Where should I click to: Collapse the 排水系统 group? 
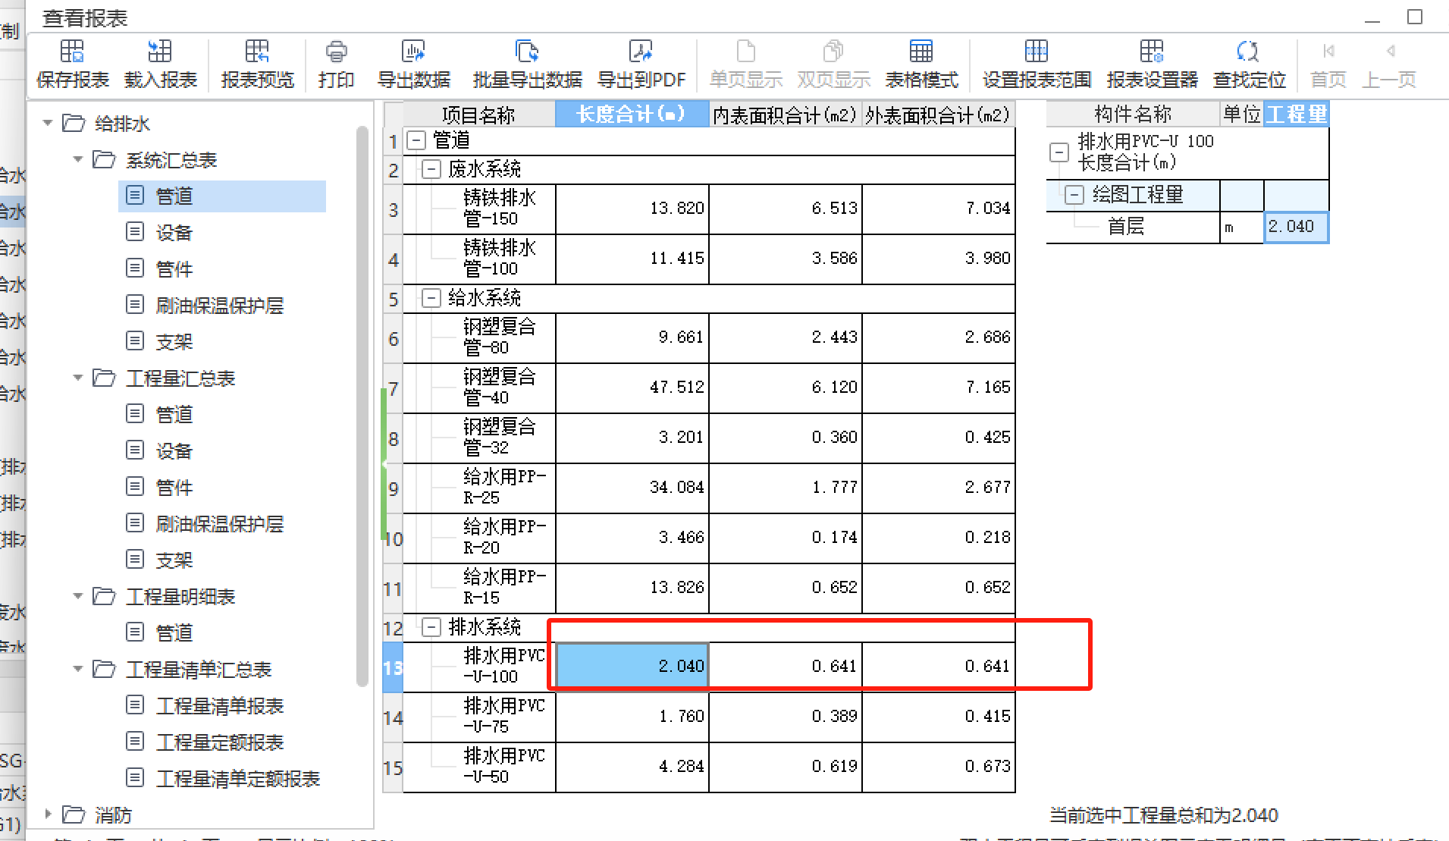[x=431, y=627]
